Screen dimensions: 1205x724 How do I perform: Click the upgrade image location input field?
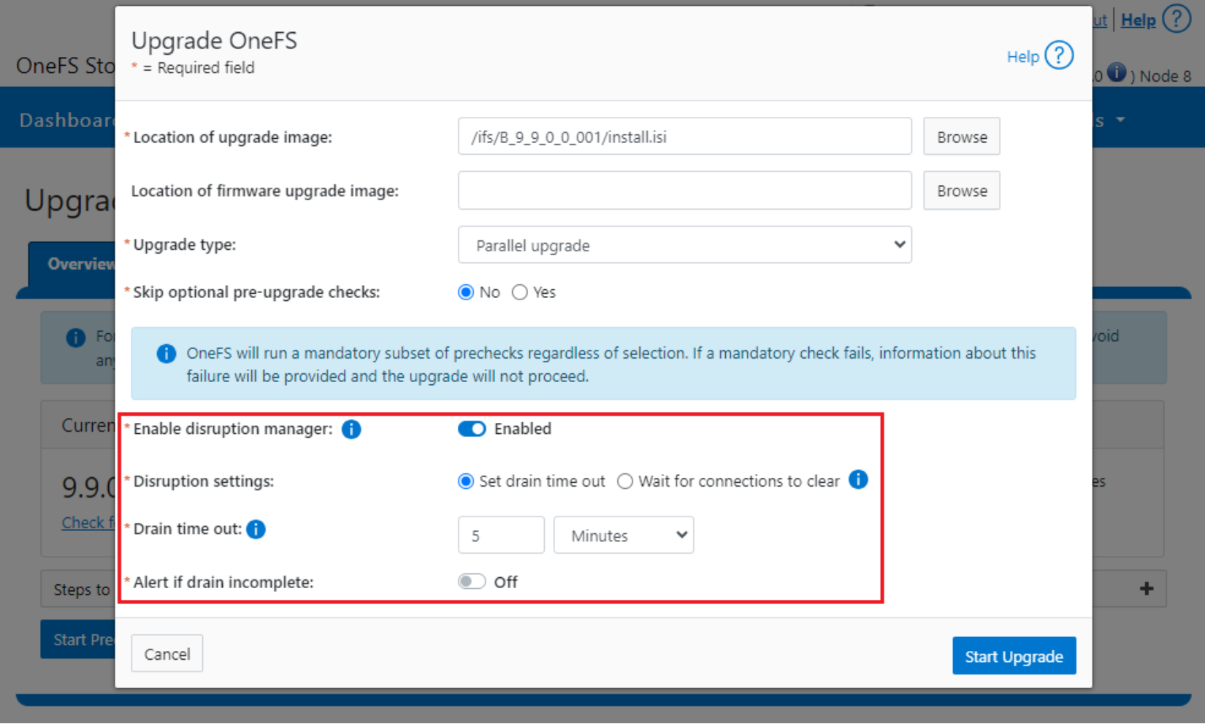(x=685, y=137)
